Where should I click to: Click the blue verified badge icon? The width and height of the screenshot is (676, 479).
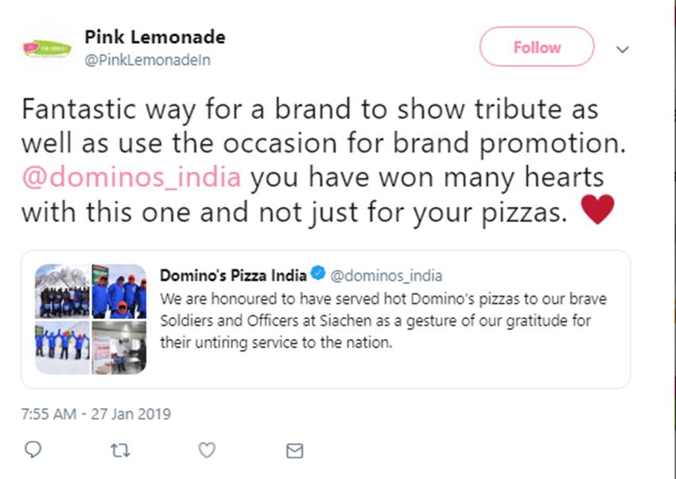click(317, 275)
